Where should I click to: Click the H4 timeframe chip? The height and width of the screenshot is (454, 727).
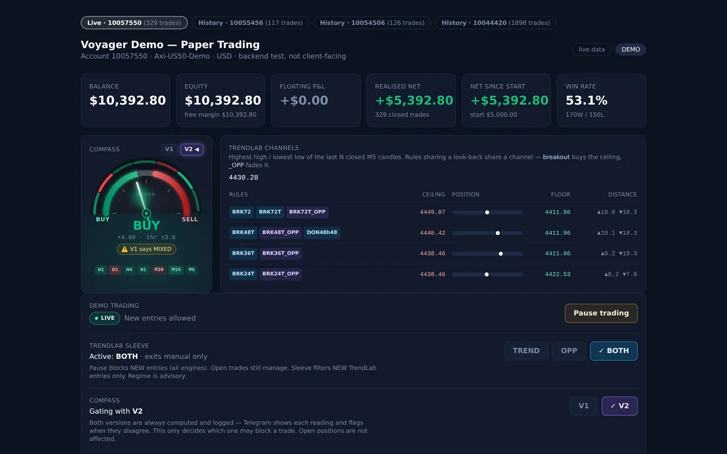[129, 270]
